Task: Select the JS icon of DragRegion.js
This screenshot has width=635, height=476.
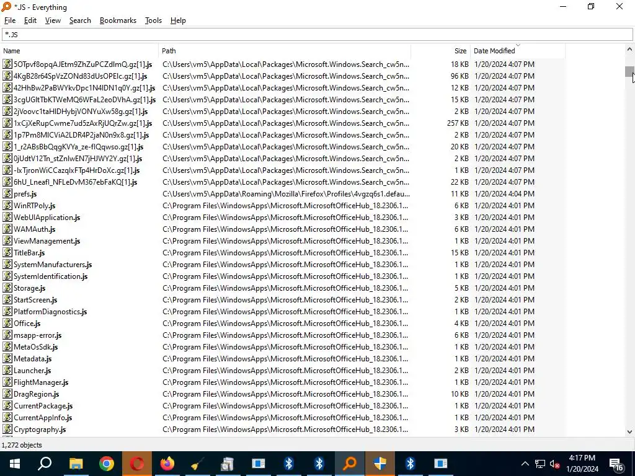Action: 7,394
